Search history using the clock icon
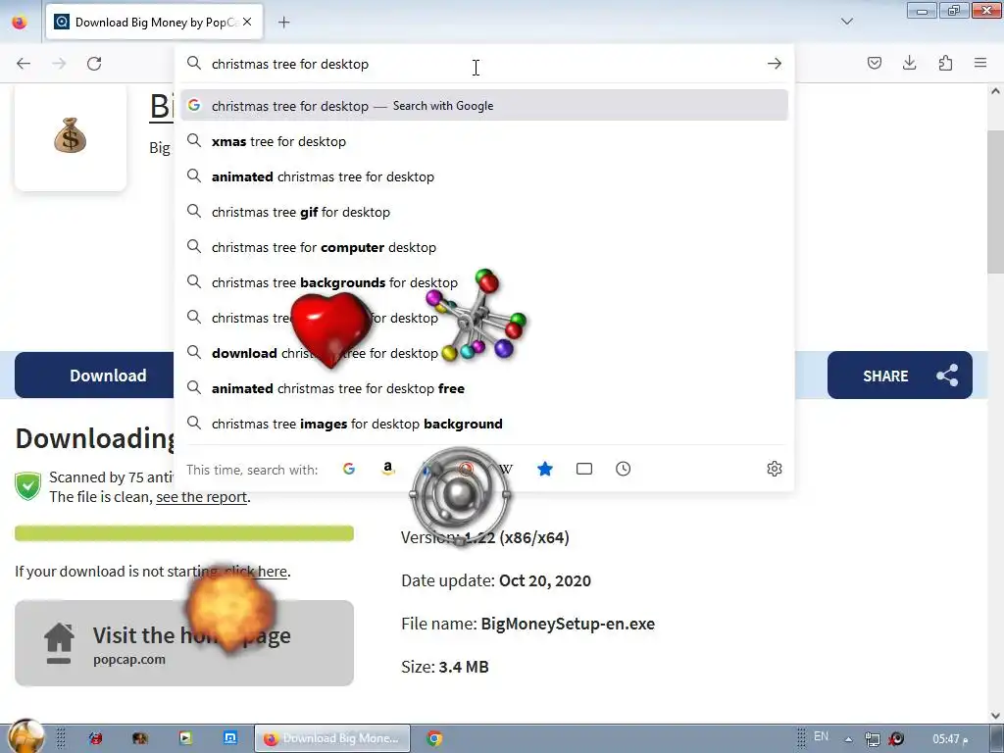This screenshot has width=1004, height=753. (x=623, y=469)
